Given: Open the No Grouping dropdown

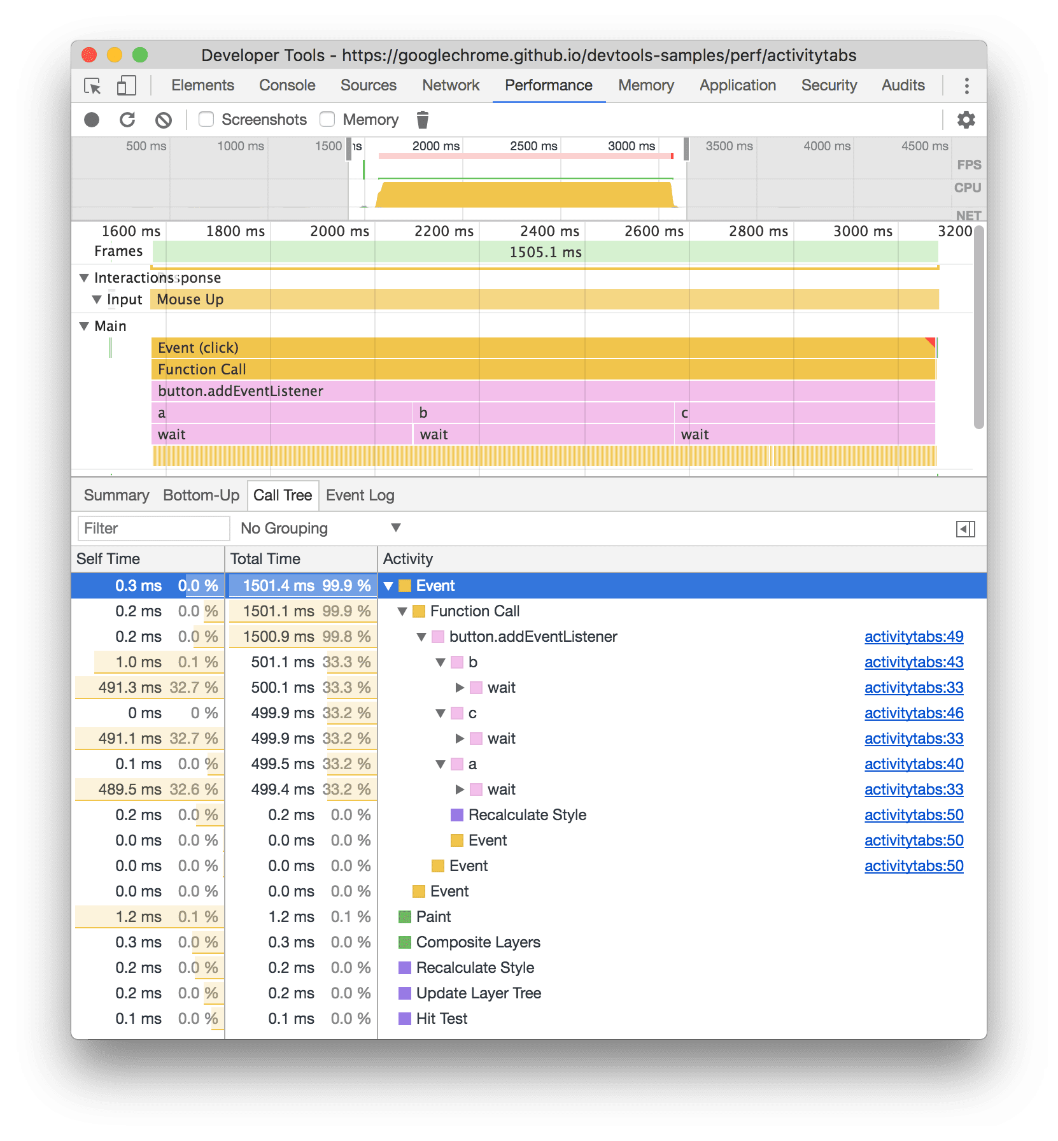Looking at the screenshot, I should (x=318, y=528).
